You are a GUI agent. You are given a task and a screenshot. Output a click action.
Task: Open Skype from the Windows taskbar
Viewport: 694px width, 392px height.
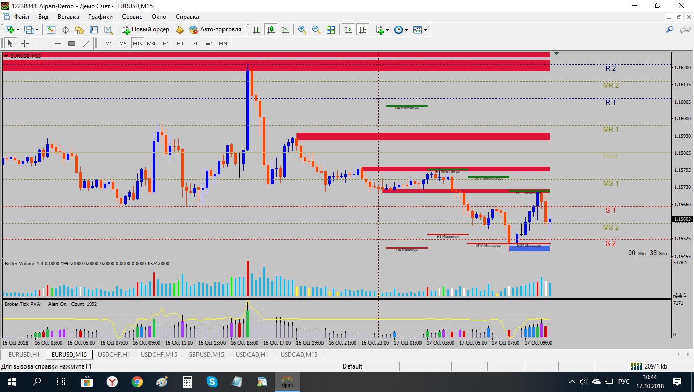pos(212,381)
